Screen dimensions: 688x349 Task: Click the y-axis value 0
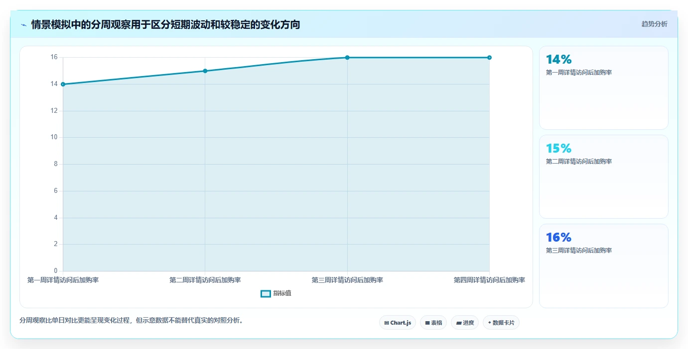(56, 271)
